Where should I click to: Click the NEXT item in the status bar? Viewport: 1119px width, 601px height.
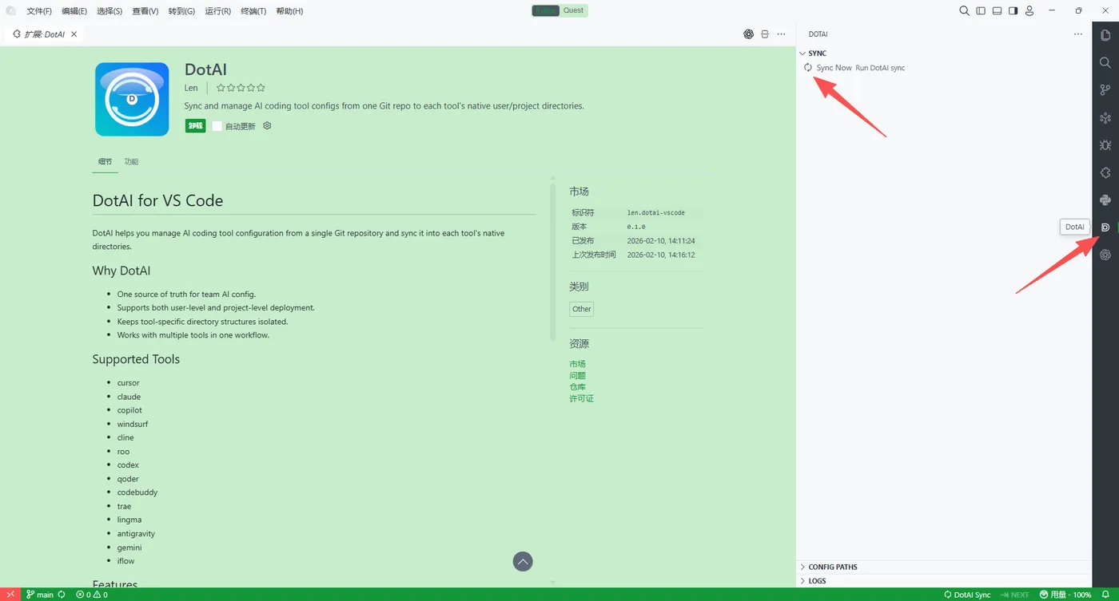point(1014,595)
